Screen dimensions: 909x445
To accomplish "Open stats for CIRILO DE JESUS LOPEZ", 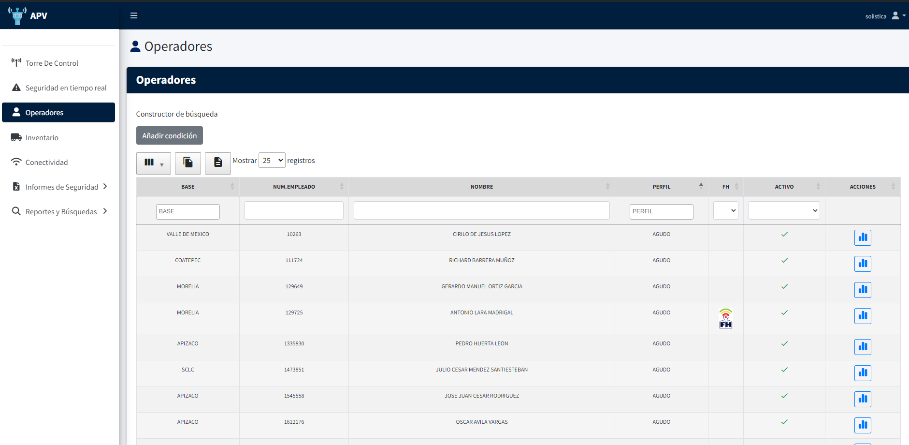I will pyautogui.click(x=863, y=237).
